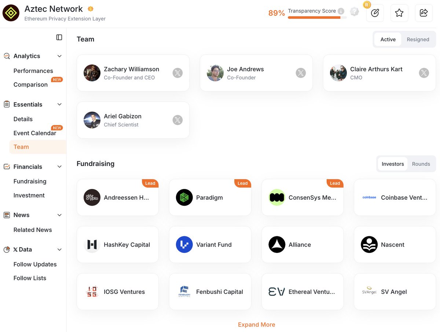Click the edit pencil icon button
Viewport: 440px width, 332px height.
(375, 13)
